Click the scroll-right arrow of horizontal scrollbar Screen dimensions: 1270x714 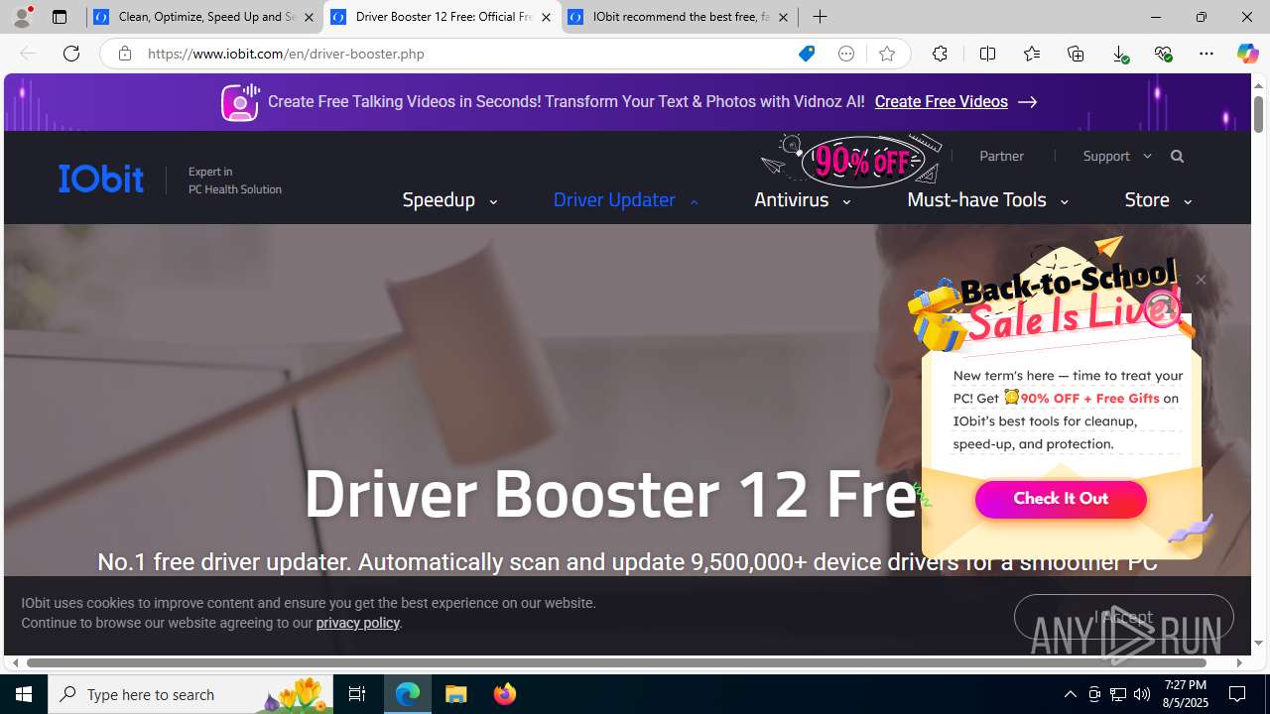(x=1239, y=662)
